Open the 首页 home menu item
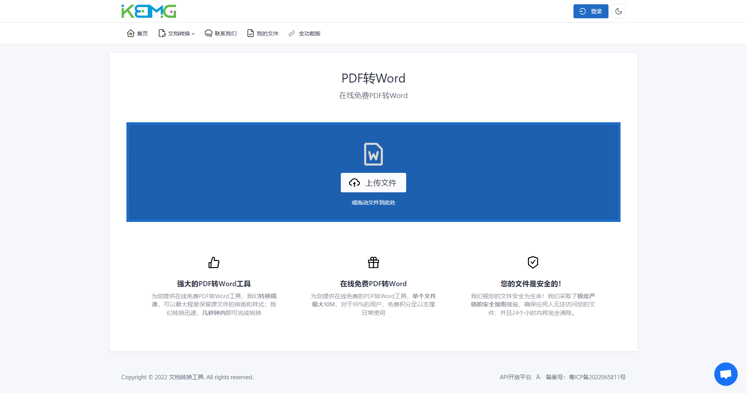The image size is (747, 394). coord(138,33)
